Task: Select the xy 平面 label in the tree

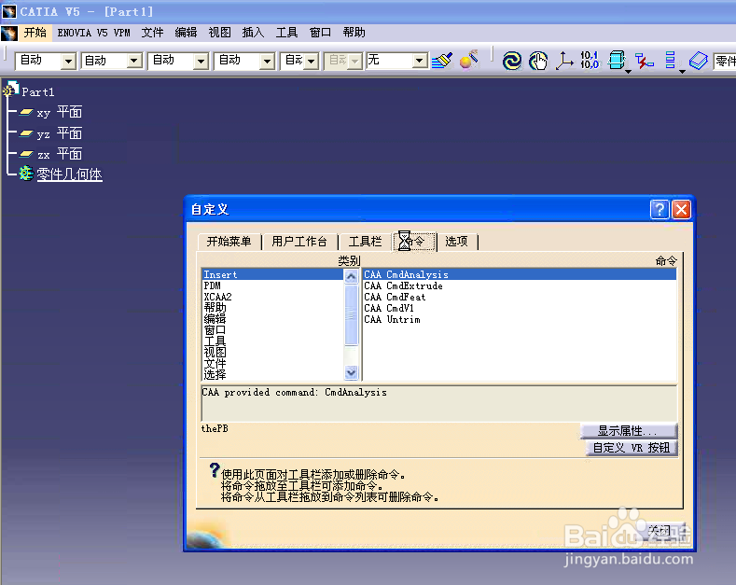Action: [x=60, y=112]
